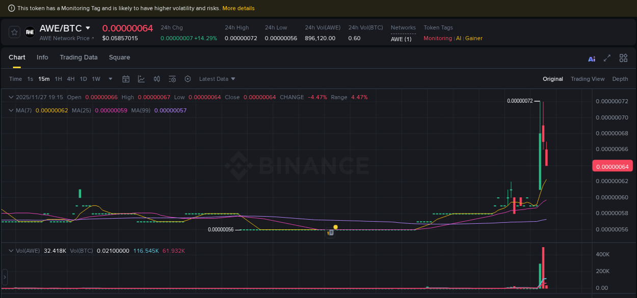Enable the Depth chart view
Image resolution: width=637 pixels, height=298 pixels.
tap(620, 79)
